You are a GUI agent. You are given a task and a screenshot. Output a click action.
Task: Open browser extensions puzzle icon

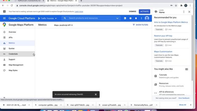pyautogui.click(x=181, y=6)
